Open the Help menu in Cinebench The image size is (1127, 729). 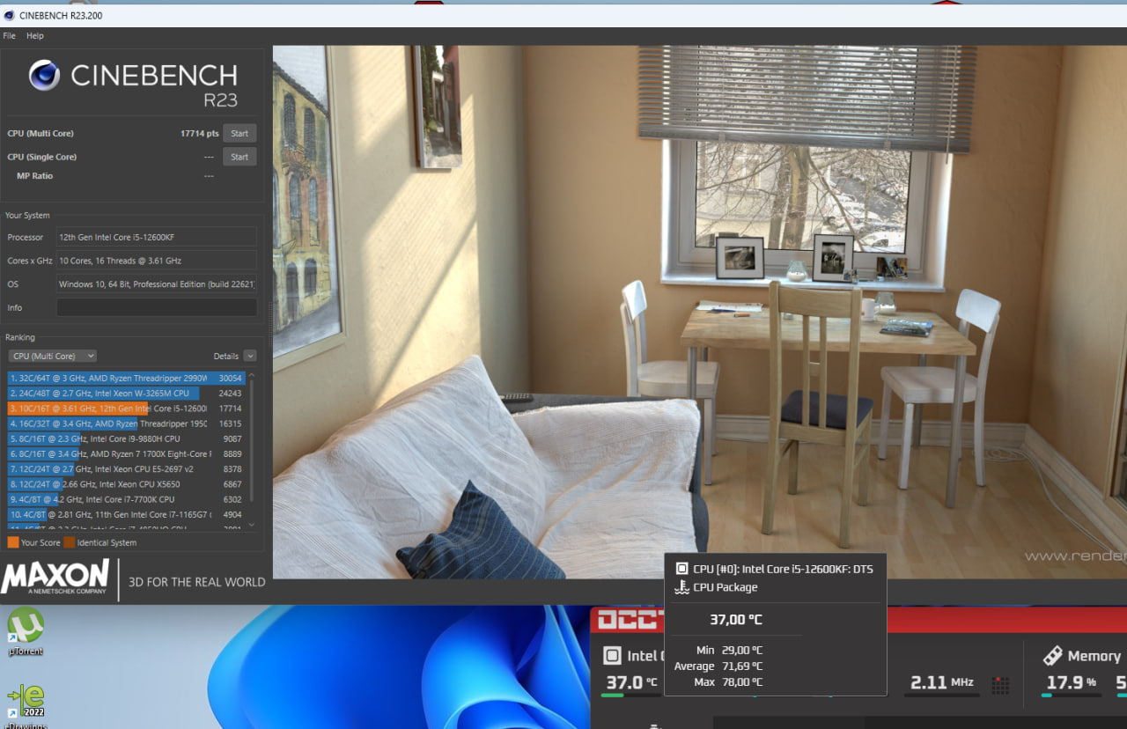[35, 36]
